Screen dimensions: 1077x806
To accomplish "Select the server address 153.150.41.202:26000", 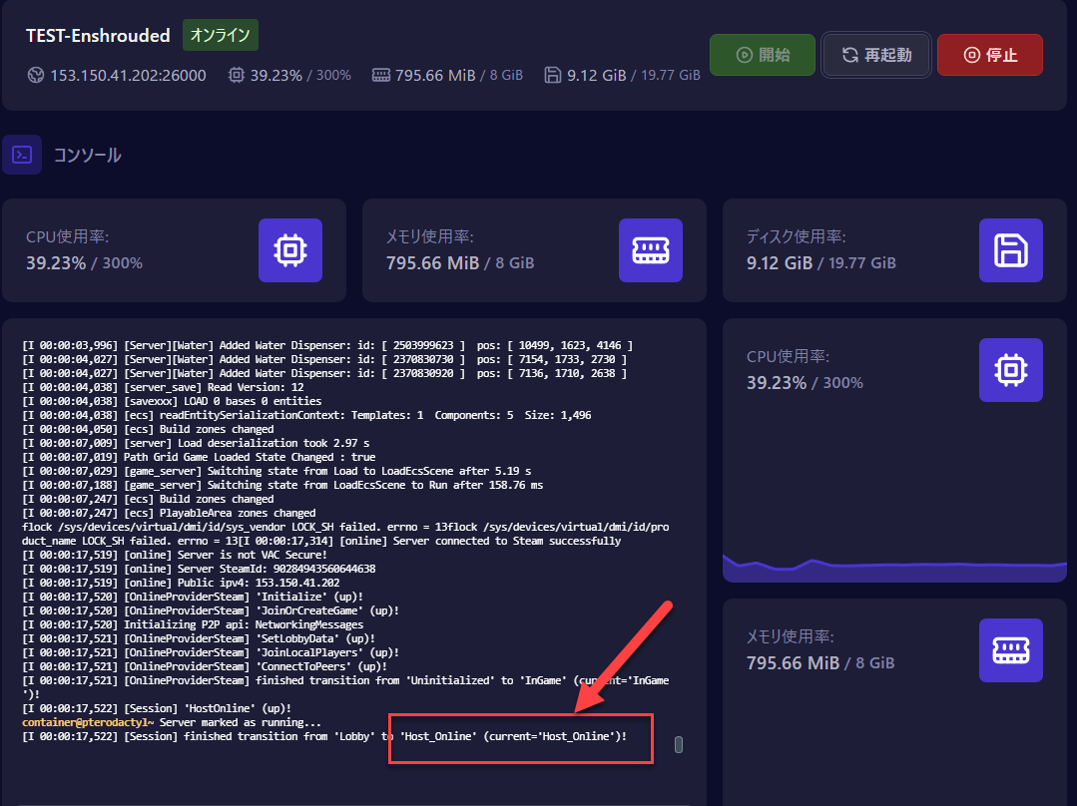I will (x=128, y=75).
